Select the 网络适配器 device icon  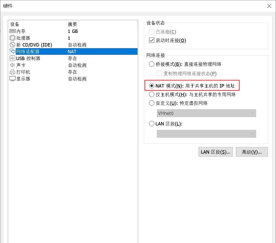coord(12,51)
